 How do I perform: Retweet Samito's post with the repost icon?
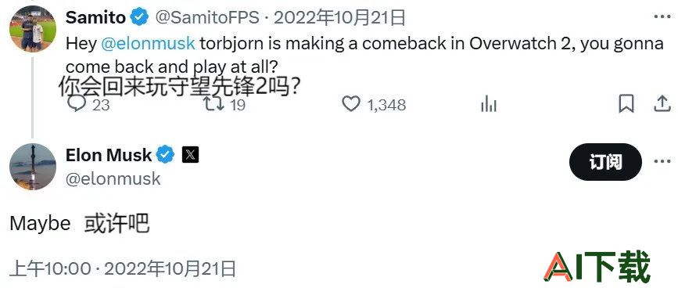pyautogui.click(x=214, y=104)
